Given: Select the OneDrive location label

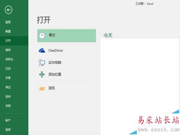Looking at the screenshot, I should 55,50.
